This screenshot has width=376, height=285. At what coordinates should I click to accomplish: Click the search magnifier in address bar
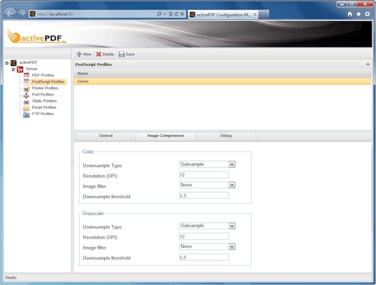point(159,14)
